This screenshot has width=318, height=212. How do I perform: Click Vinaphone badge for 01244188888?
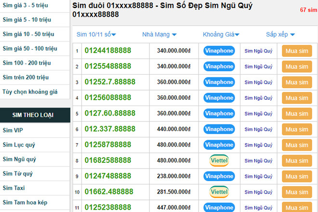point(219,51)
